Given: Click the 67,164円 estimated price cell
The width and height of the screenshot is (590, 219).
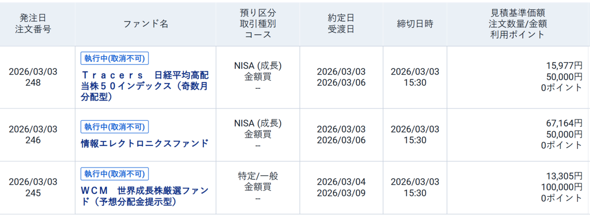Looking at the screenshot, I should pyautogui.click(x=564, y=122).
